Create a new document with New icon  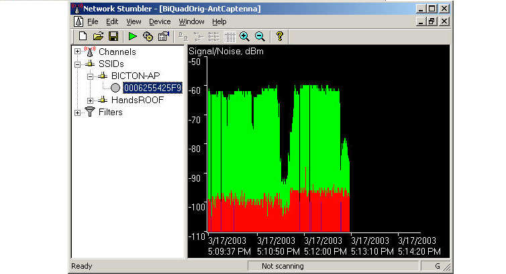[x=83, y=36]
